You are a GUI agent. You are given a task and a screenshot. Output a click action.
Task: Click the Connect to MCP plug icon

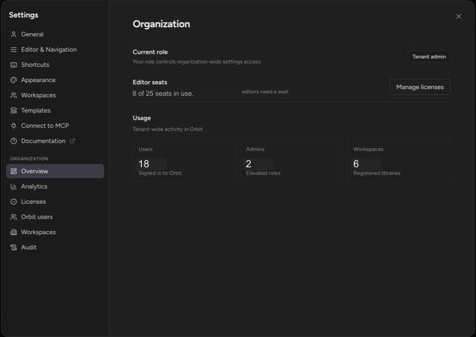[x=13, y=126]
